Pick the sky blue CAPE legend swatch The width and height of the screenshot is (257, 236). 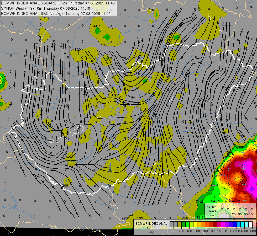pos(239,224)
